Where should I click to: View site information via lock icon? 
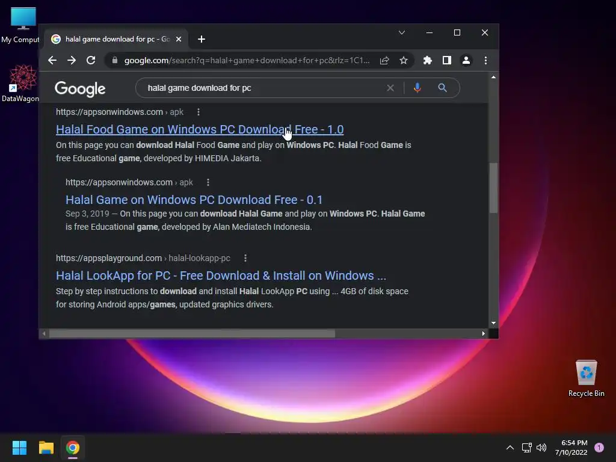115,60
